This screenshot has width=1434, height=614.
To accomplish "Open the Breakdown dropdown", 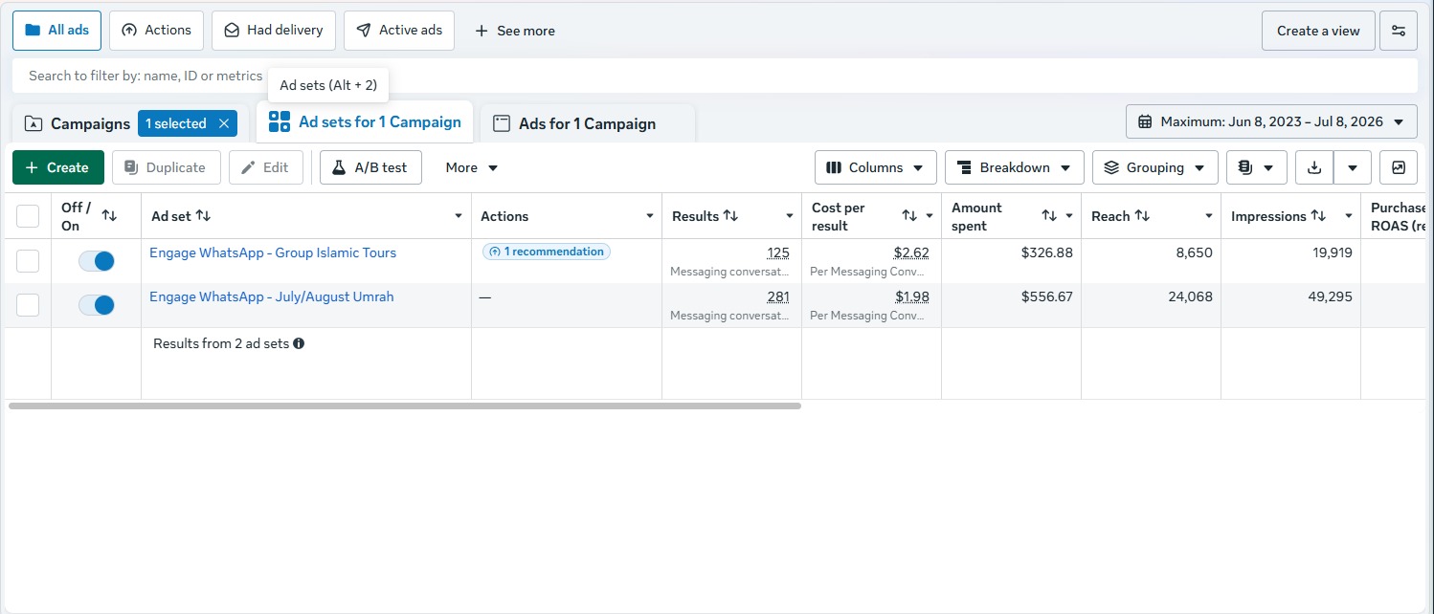I will pyautogui.click(x=1014, y=167).
